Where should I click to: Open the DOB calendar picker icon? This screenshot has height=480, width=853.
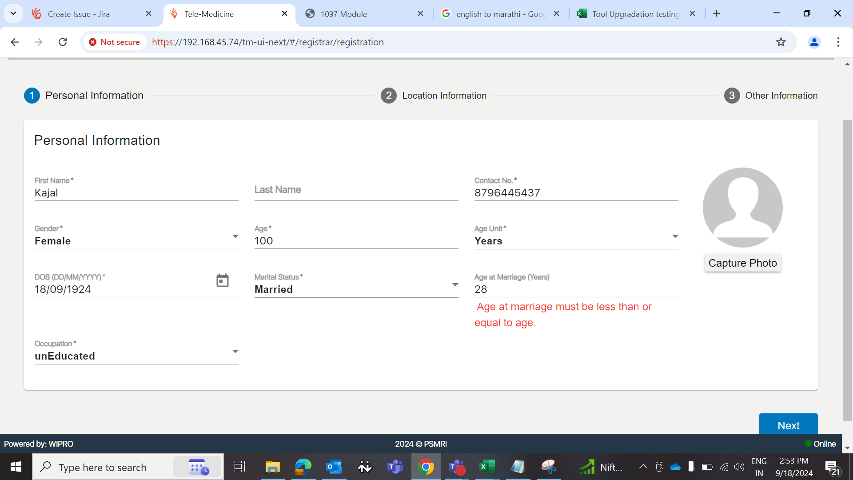(222, 280)
